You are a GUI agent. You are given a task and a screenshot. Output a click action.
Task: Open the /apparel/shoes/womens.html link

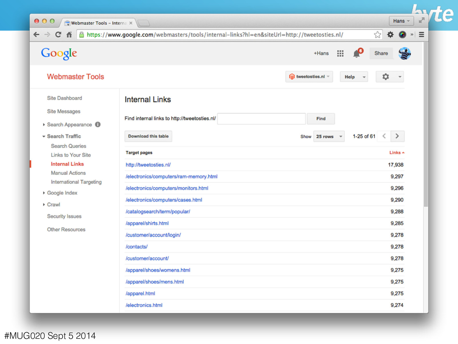point(158,270)
